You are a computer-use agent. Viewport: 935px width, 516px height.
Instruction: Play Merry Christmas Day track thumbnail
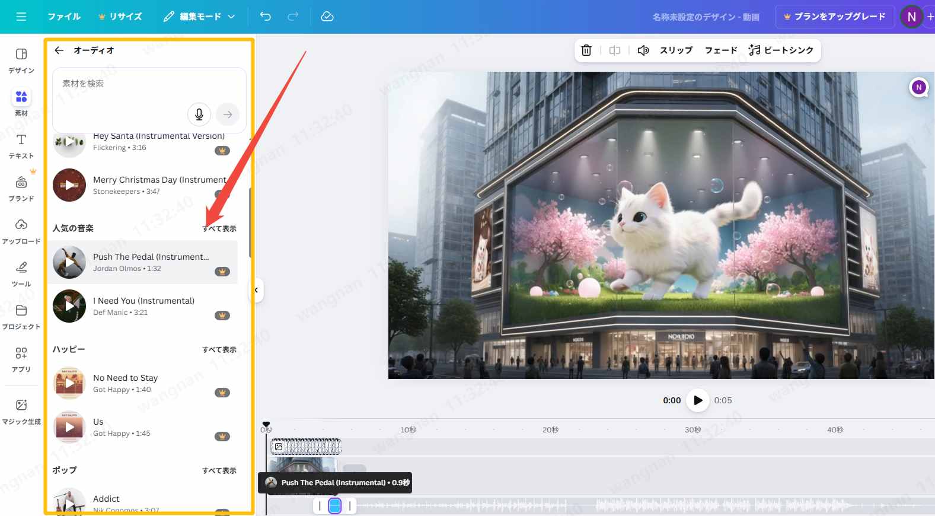[x=69, y=185]
